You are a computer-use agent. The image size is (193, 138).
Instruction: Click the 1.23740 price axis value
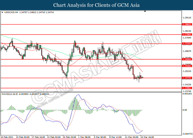[x=187, y=91]
